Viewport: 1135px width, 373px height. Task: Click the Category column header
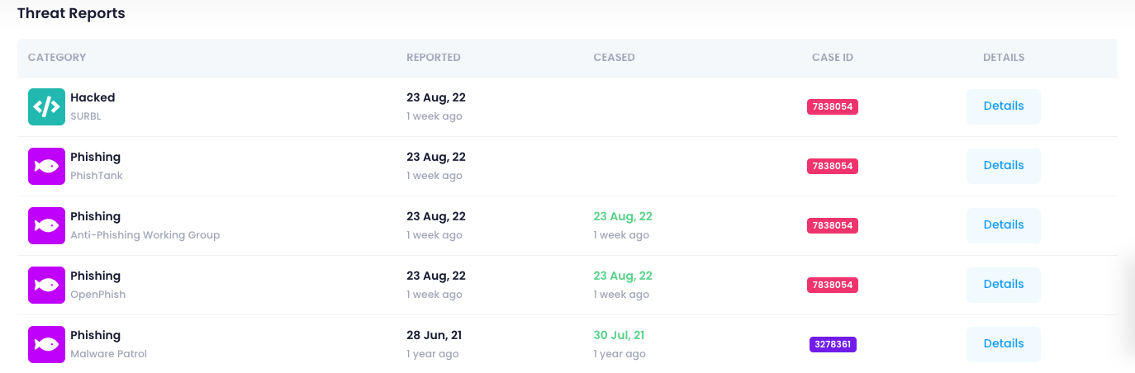click(x=57, y=58)
